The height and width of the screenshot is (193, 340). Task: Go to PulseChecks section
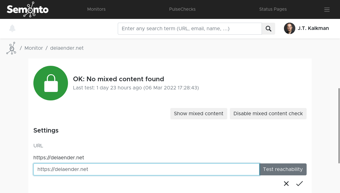pos(182,9)
